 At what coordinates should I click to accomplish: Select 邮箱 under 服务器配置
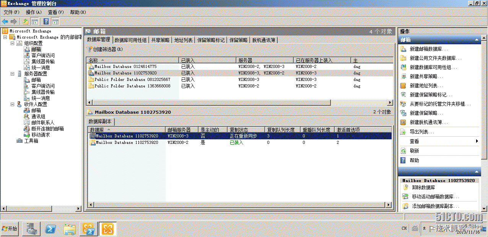click(x=36, y=80)
